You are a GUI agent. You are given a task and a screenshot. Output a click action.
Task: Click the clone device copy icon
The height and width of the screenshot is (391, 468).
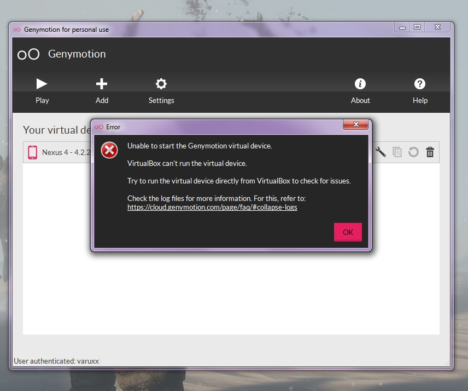pos(397,152)
